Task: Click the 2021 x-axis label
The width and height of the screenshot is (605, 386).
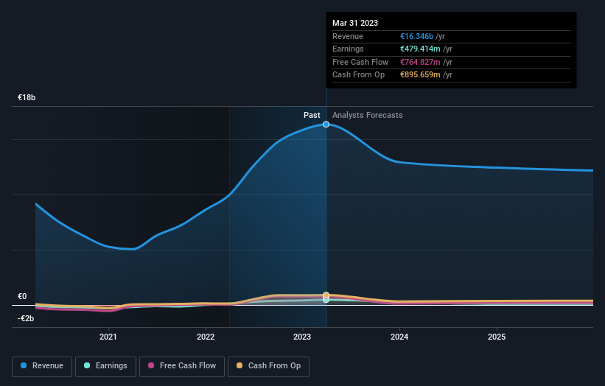Action: pyautogui.click(x=108, y=337)
